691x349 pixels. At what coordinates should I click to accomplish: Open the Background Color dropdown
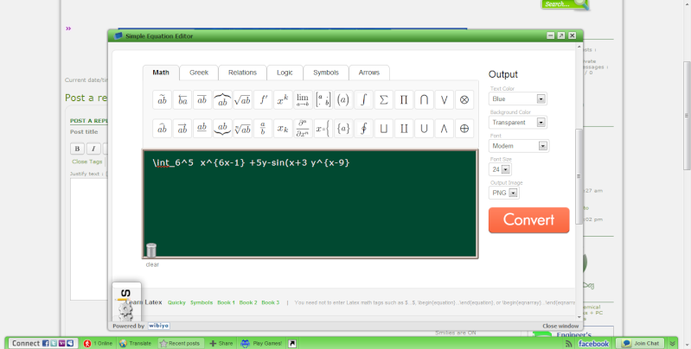(x=518, y=123)
